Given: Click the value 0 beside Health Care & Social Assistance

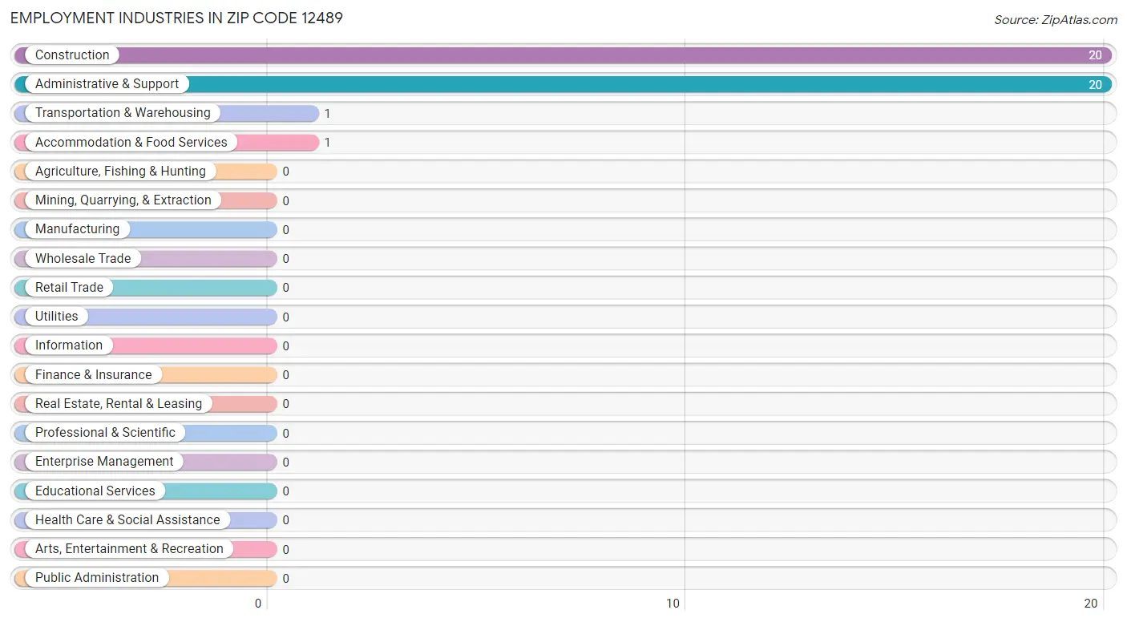Looking at the screenshot, I should [x=285, y=520].
